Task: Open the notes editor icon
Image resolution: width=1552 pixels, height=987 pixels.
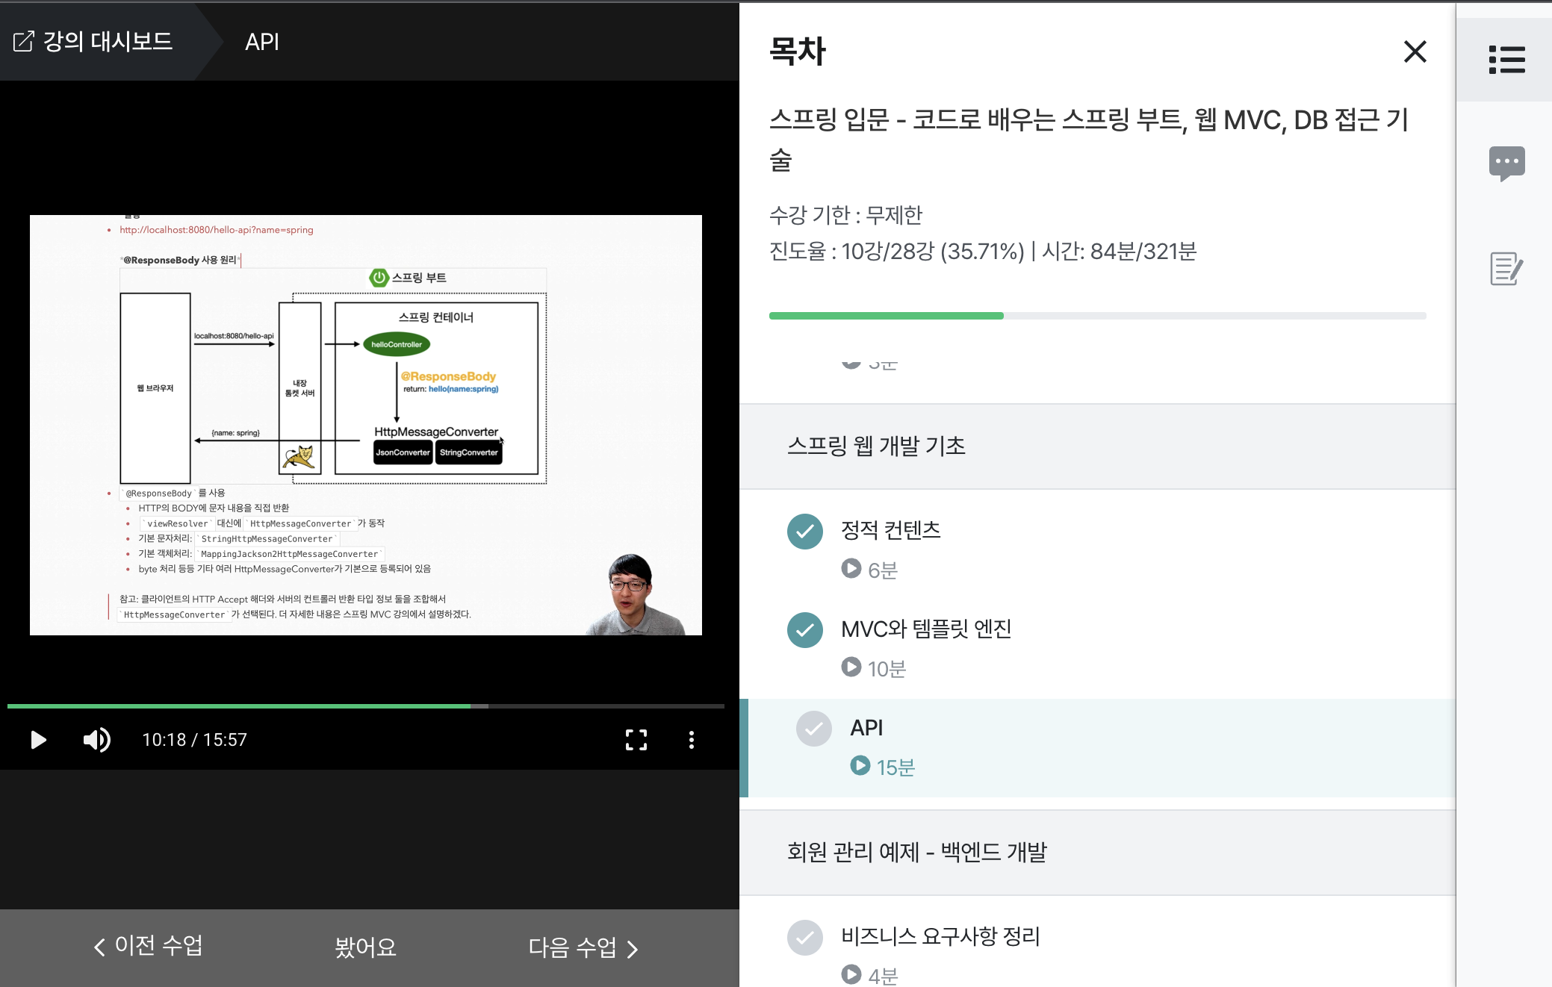Action: click(x=1506, y=269)
